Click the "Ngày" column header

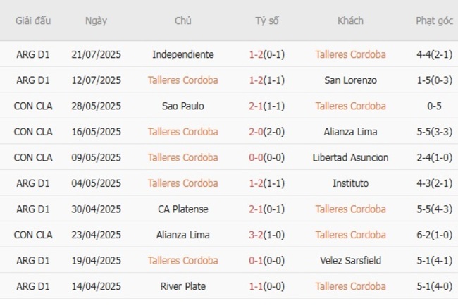pyautogui.click(x=96, y=20)
